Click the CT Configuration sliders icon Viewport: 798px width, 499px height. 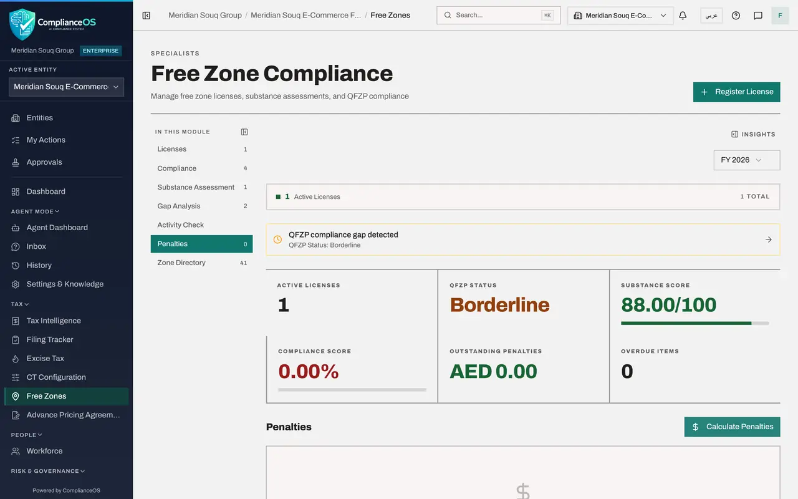pyautogui.click(x=16, y=377)
